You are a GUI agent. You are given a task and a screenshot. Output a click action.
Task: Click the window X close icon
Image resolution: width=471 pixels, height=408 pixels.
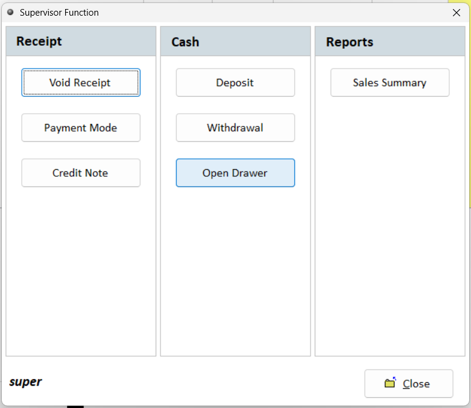(x=457, y=13)
